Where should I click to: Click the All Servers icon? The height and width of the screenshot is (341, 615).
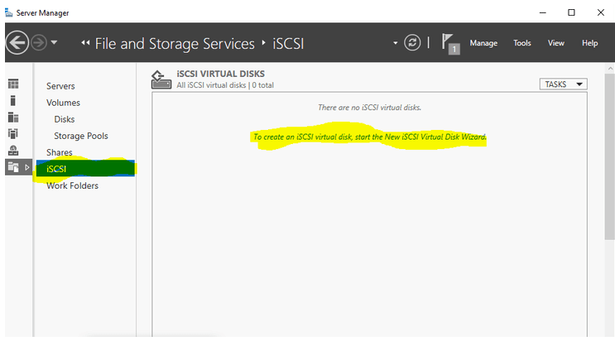point(13,118)
